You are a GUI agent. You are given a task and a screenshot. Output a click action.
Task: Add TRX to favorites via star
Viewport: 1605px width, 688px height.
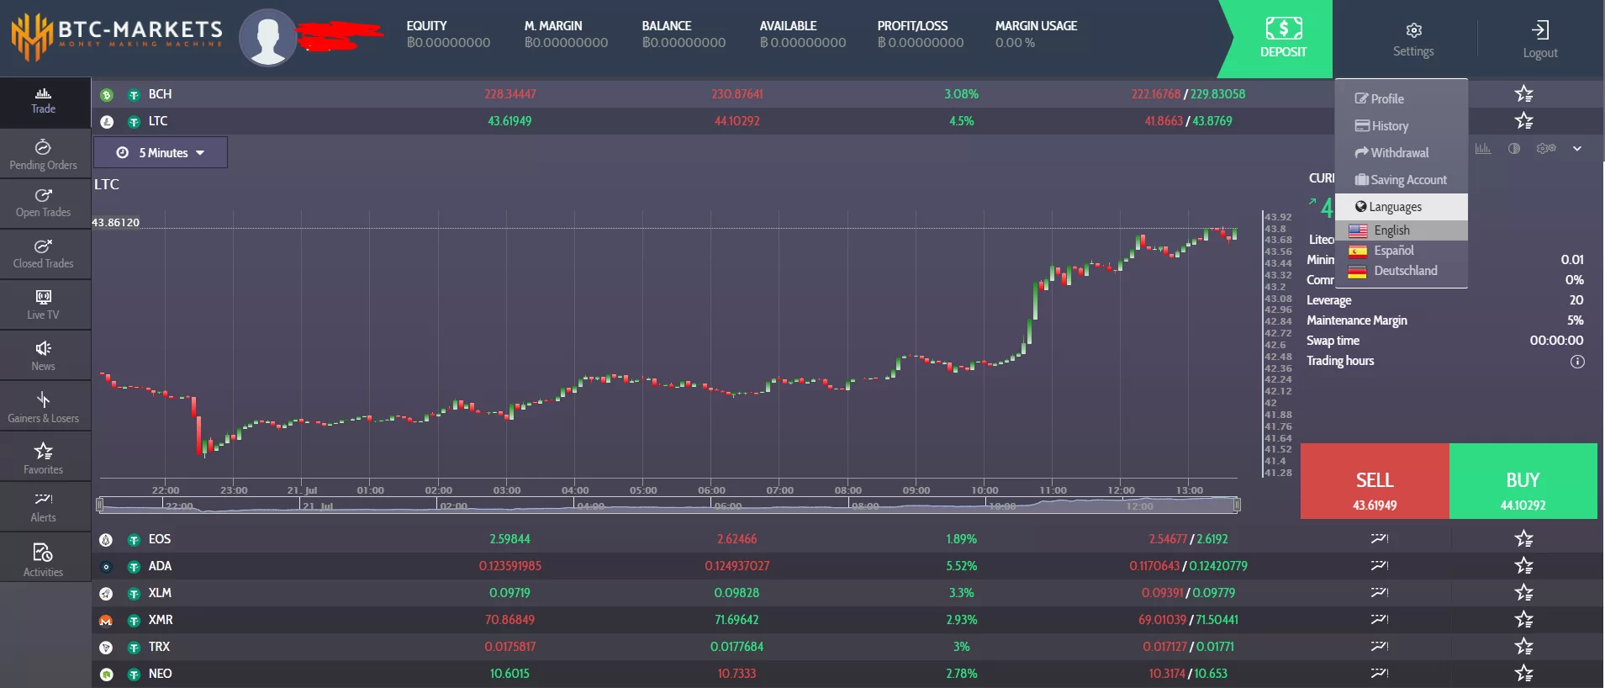[x=1523, y=646]
